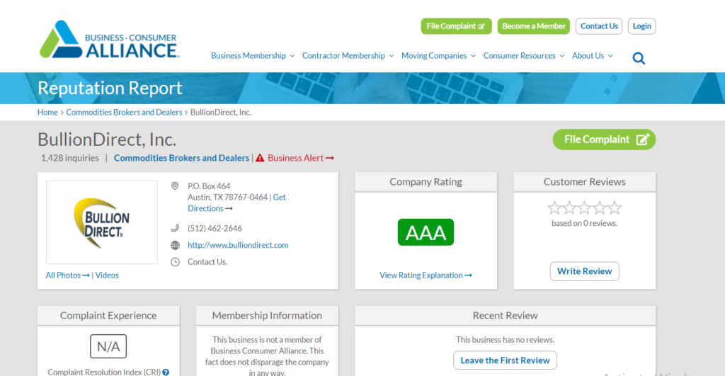Click View Rating Explanation link
Viewport: 725px width, 376px height.
click(426, 275)
